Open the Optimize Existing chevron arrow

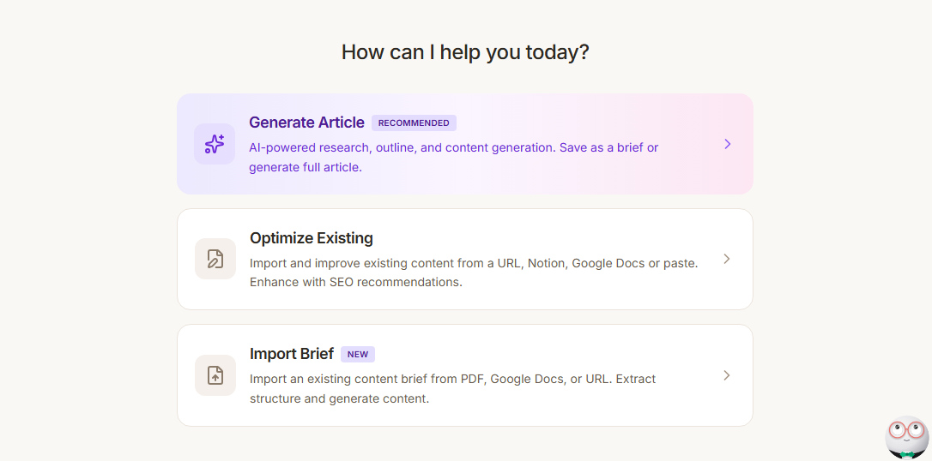(x=727, y=259)
